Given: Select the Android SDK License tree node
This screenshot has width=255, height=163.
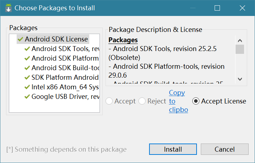Looking at the screenshot, I should 56,39.
